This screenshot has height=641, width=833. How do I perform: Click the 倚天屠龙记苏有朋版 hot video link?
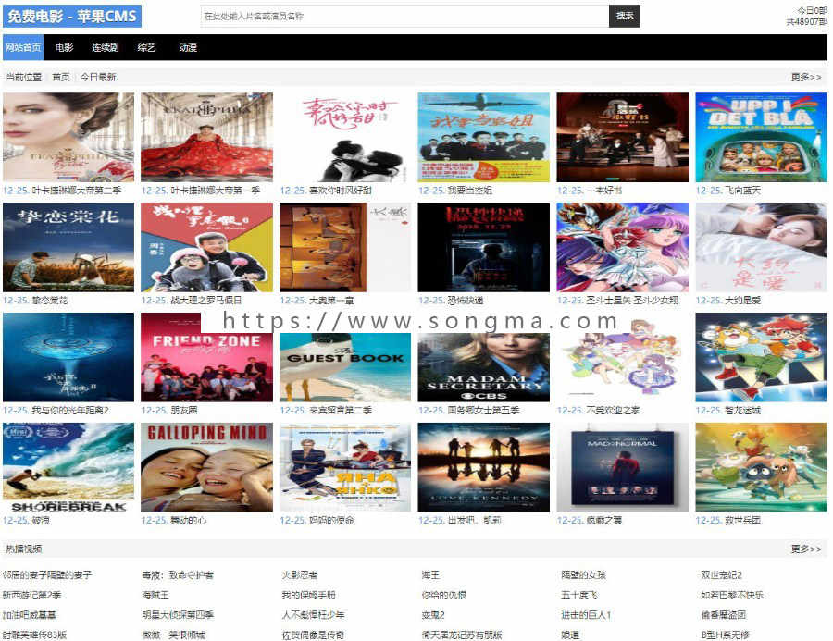462,635
